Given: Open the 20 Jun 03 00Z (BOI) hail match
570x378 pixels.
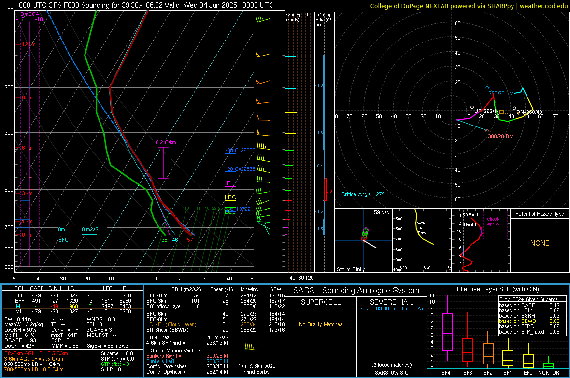Looking at the screenshot, I should (x=391, y=308).
